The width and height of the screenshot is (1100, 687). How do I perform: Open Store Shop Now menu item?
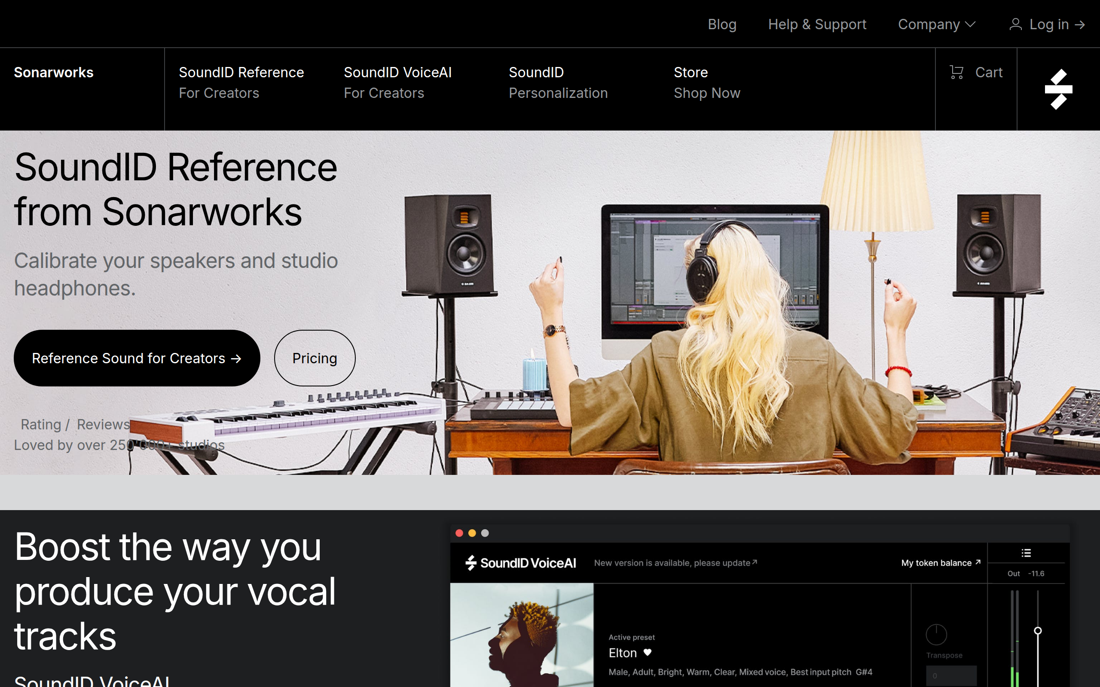coord(707,82)
